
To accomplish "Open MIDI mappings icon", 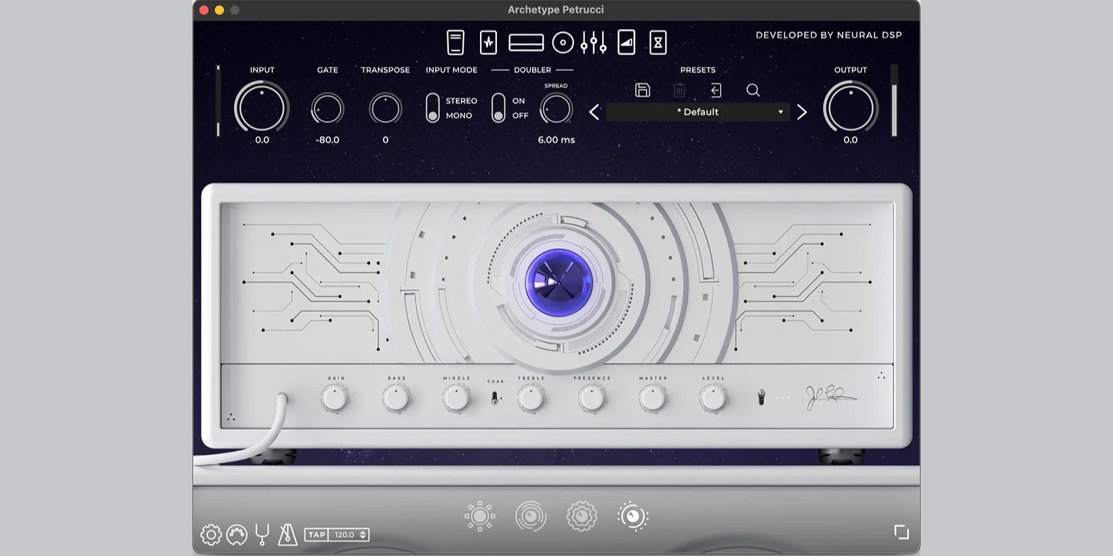I will tap(237, 534).
